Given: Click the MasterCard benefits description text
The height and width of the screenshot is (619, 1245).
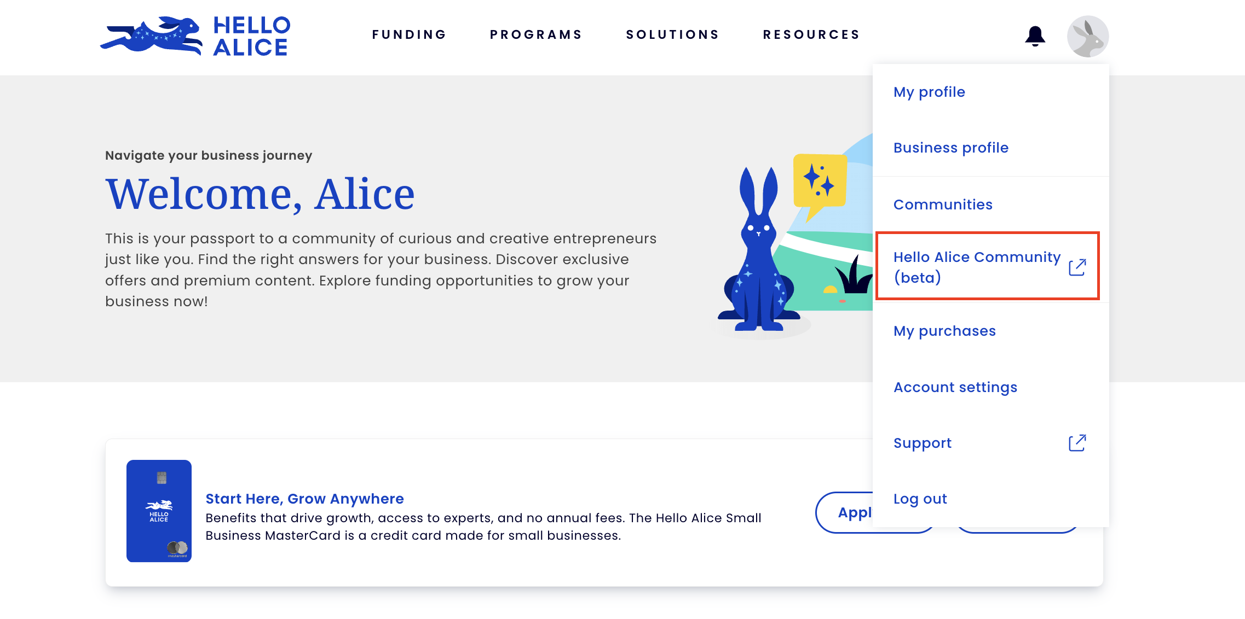Looking at the screenshot, I should click(483, 527).
